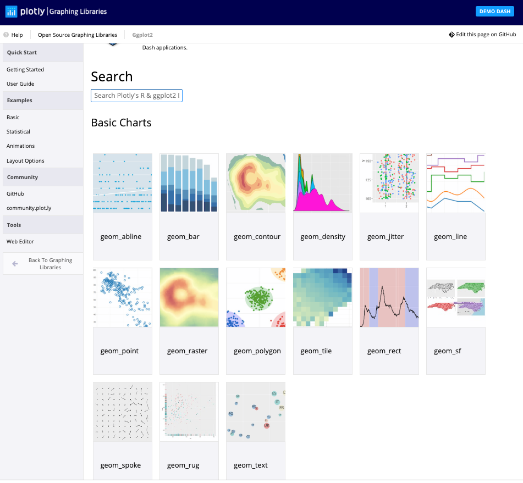Select the geom_contour chart image
Viewport: 523px width, 483px height.
pos(256,183)
